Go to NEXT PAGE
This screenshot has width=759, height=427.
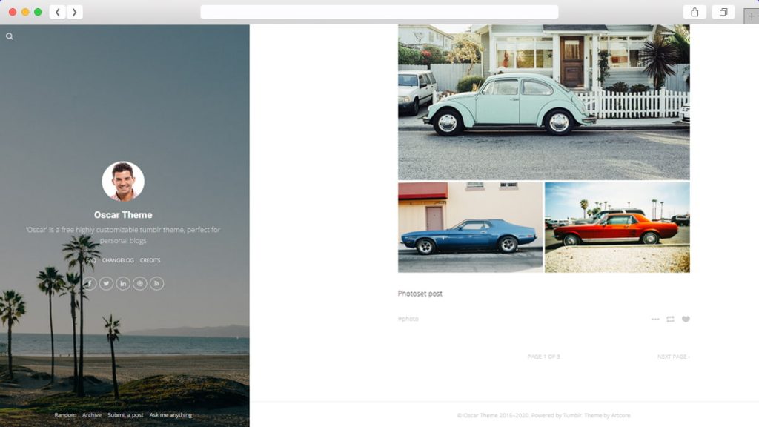click(673, 357)
